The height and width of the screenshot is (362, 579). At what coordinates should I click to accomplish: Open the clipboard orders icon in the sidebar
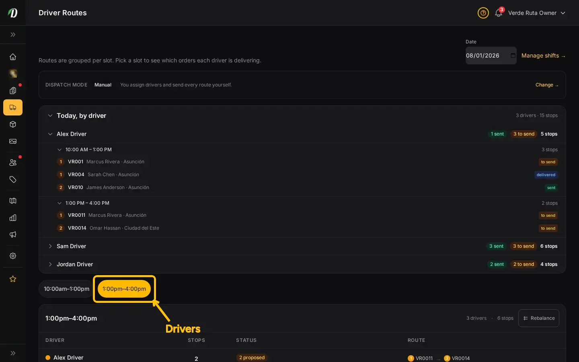point(13,90)
